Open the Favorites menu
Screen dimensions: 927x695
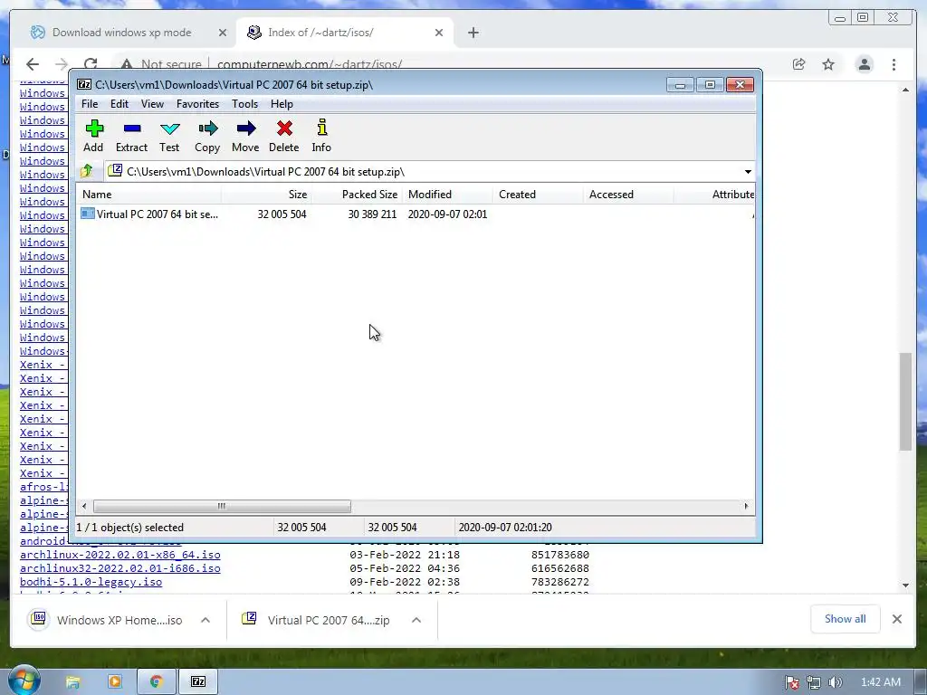(197, 104)
